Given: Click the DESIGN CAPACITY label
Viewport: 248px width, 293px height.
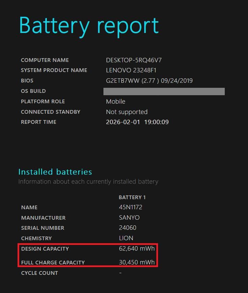Looking at the screenshot, I should [x=45, y=249].
